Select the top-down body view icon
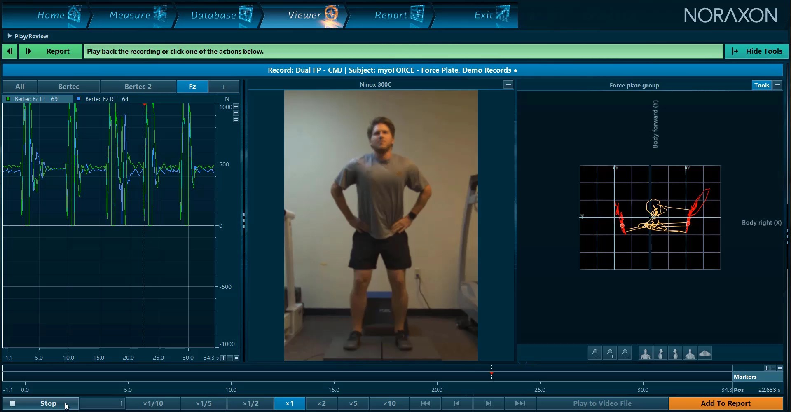791x412 pixels. pos(705,353)
